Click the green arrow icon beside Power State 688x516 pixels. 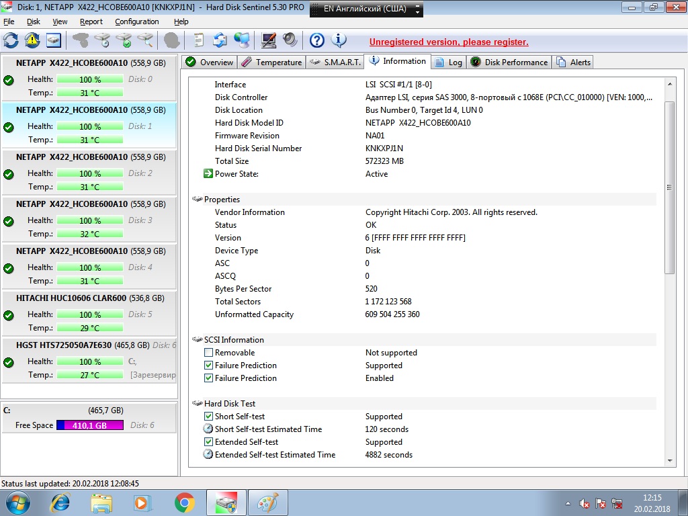pos(208,174)
